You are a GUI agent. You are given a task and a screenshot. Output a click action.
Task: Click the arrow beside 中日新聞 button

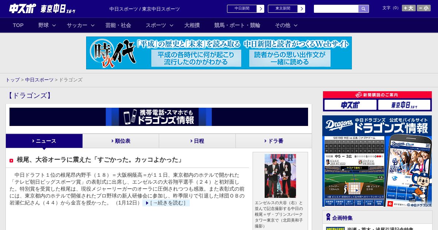[x=260, y=9]
